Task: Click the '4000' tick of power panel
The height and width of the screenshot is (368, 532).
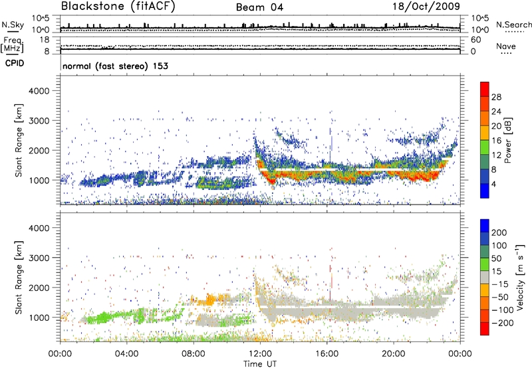Action: [39, 91]
